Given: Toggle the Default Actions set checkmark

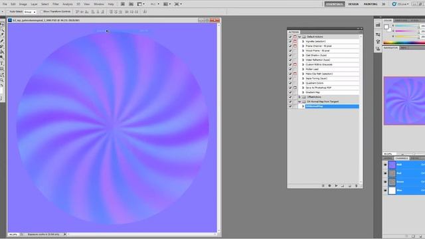Looking at the screenshot, I should pos(290,37).
